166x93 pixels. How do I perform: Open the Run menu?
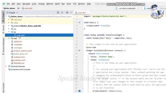(x=63, y=4)
